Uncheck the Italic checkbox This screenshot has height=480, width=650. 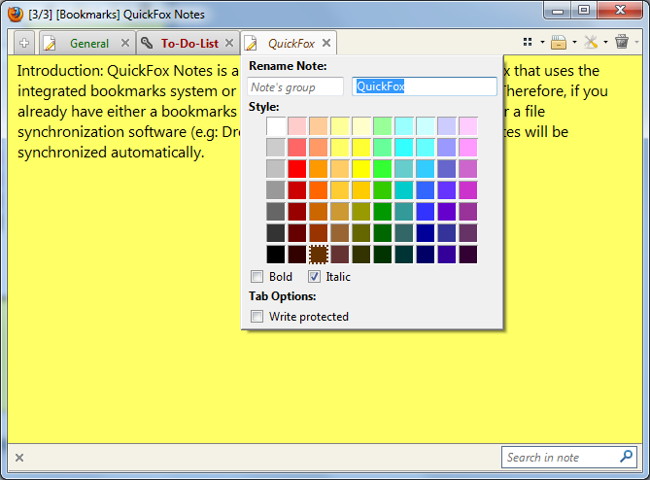(x=314, y=277)
